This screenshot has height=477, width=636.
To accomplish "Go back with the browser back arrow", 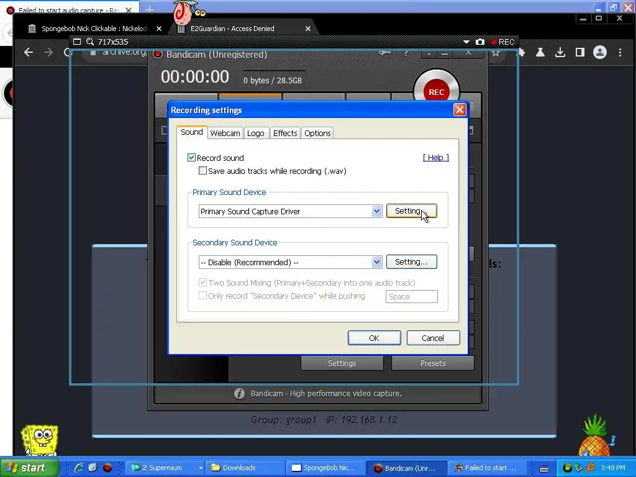I will (29, 52).
